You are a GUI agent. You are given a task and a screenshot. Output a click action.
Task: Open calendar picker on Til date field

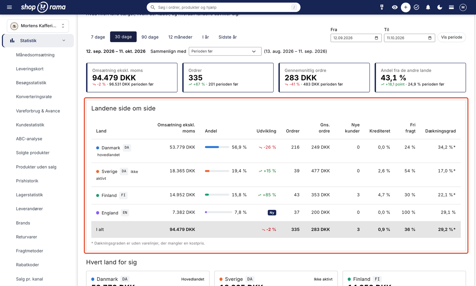point(430,38)
